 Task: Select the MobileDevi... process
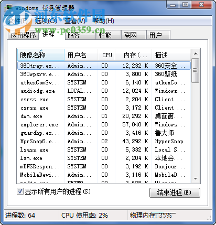(x=104, y=175)
